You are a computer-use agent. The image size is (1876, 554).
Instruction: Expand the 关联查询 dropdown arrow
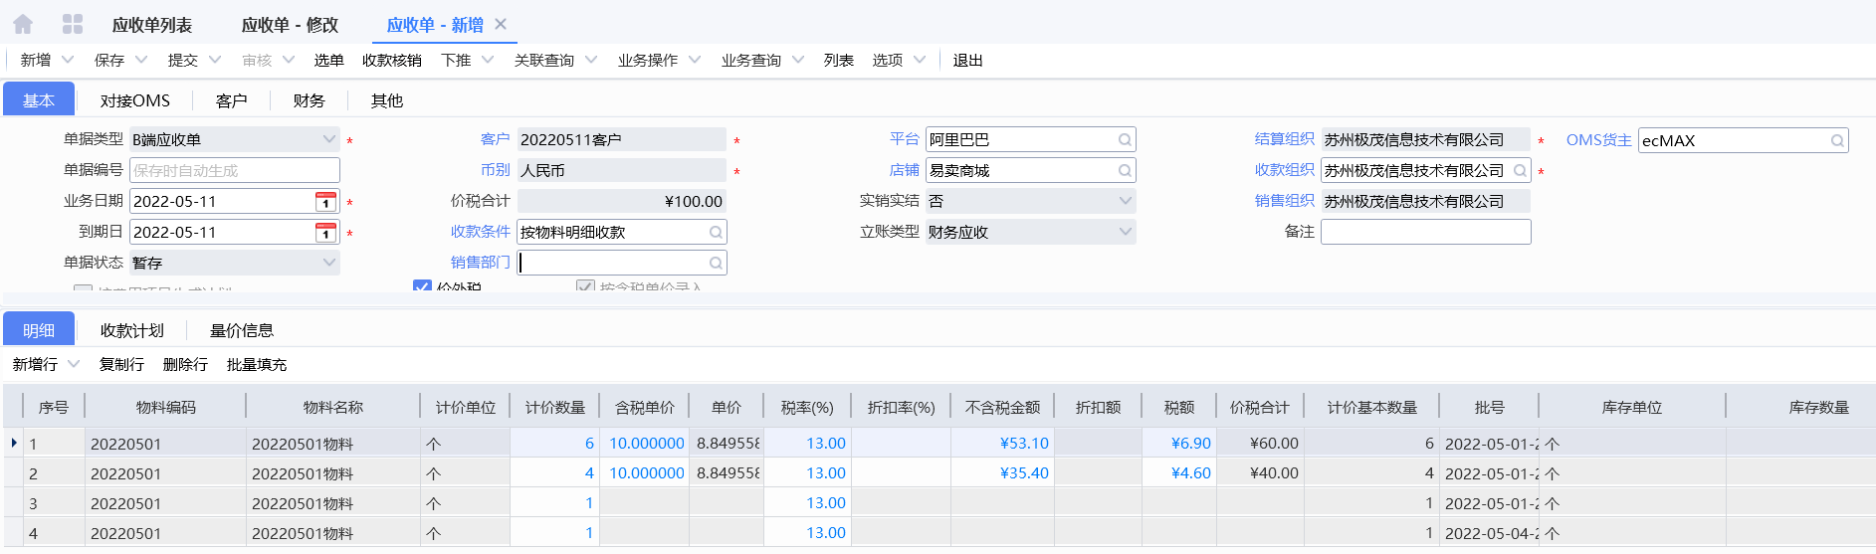(591, 60)
